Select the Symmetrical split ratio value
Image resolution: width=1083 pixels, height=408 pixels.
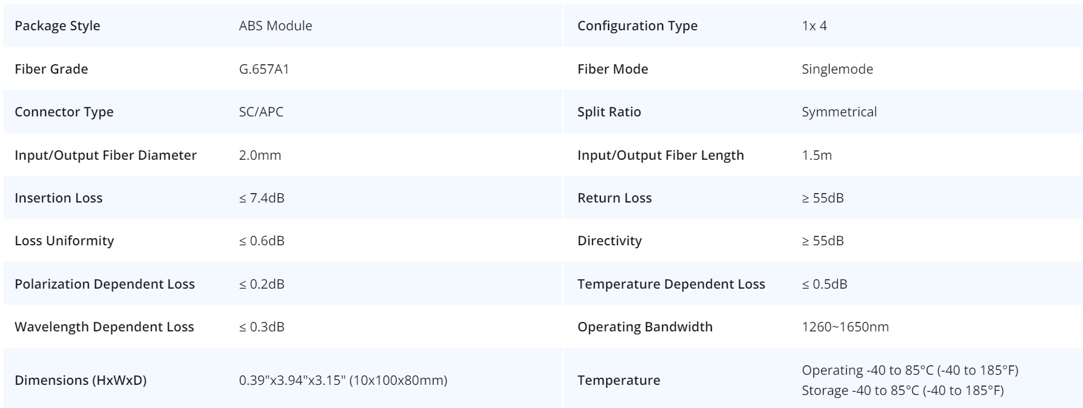(839, 112)
